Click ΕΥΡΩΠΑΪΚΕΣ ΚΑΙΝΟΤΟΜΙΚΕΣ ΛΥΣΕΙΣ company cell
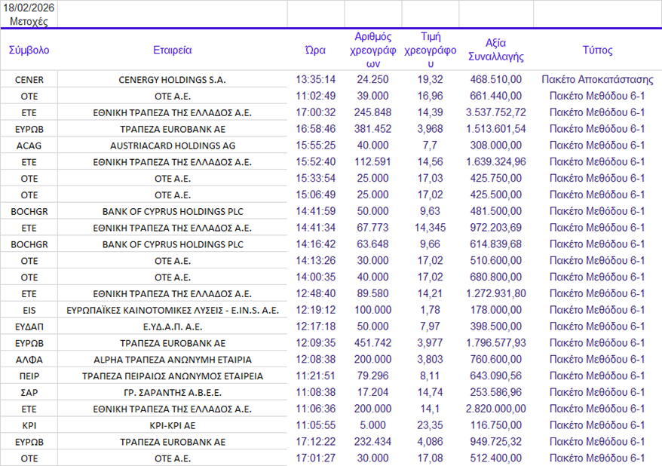The height and width of the screenshot is (466, 662). pos(172,311)
